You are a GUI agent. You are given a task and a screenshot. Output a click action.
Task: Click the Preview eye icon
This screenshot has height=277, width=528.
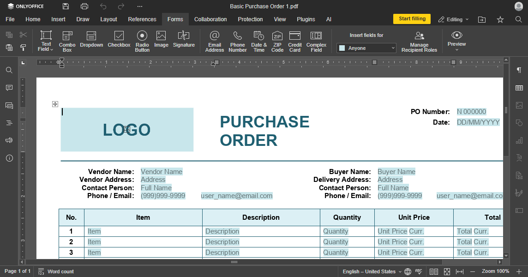[456, 36]
